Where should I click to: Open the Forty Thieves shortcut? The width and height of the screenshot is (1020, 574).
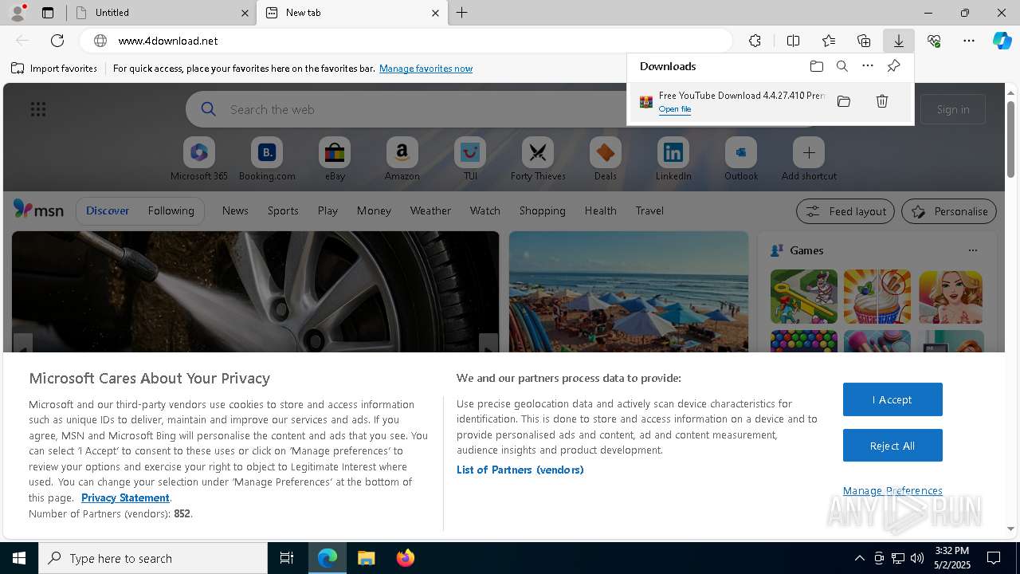pos(538,159)
